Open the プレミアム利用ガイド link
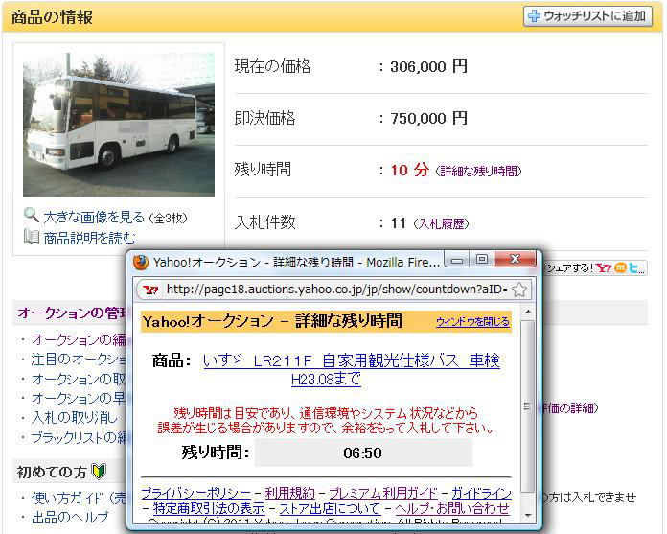The width and height of the screenshot is (667, 534). pos(382,493)
